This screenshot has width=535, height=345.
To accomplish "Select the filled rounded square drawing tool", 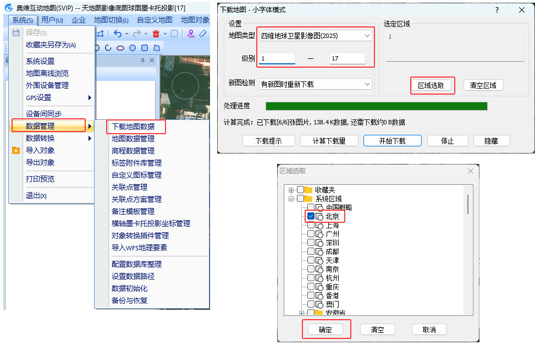I will [145, 48].
